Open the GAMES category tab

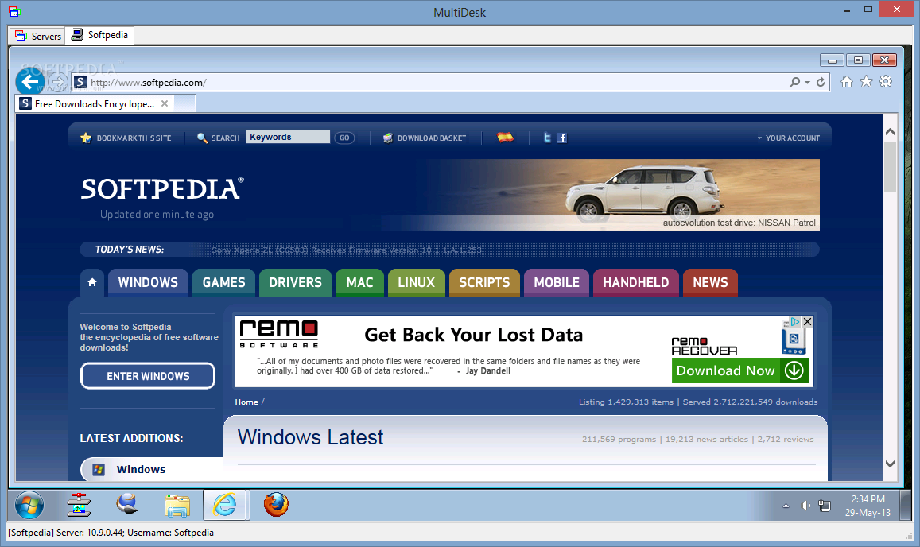pos(223,282)
